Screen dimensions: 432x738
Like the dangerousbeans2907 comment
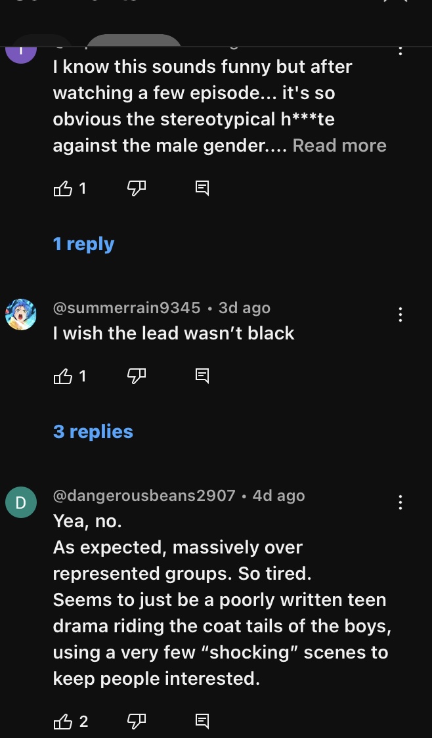(x=63, y=722)
